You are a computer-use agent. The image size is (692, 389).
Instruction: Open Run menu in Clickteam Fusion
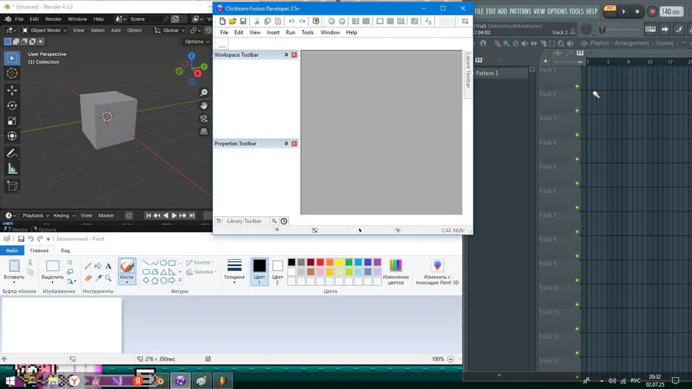point(291,32)
